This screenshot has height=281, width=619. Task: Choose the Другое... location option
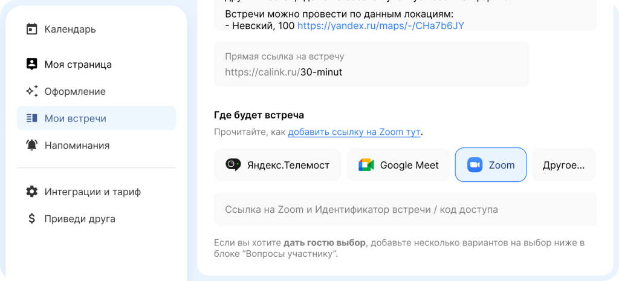[x=563, y=165]
